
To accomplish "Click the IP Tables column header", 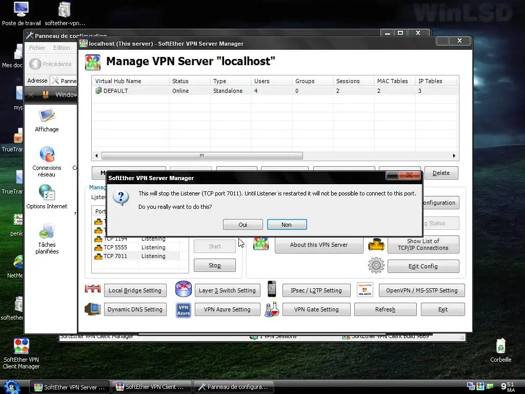I will [436, 81].
